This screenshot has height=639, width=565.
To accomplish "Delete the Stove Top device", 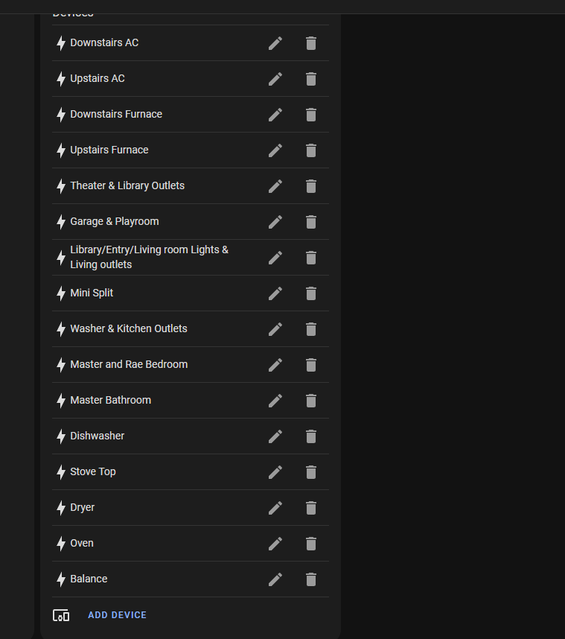I will pyautogui.click(x=311, y=472).
